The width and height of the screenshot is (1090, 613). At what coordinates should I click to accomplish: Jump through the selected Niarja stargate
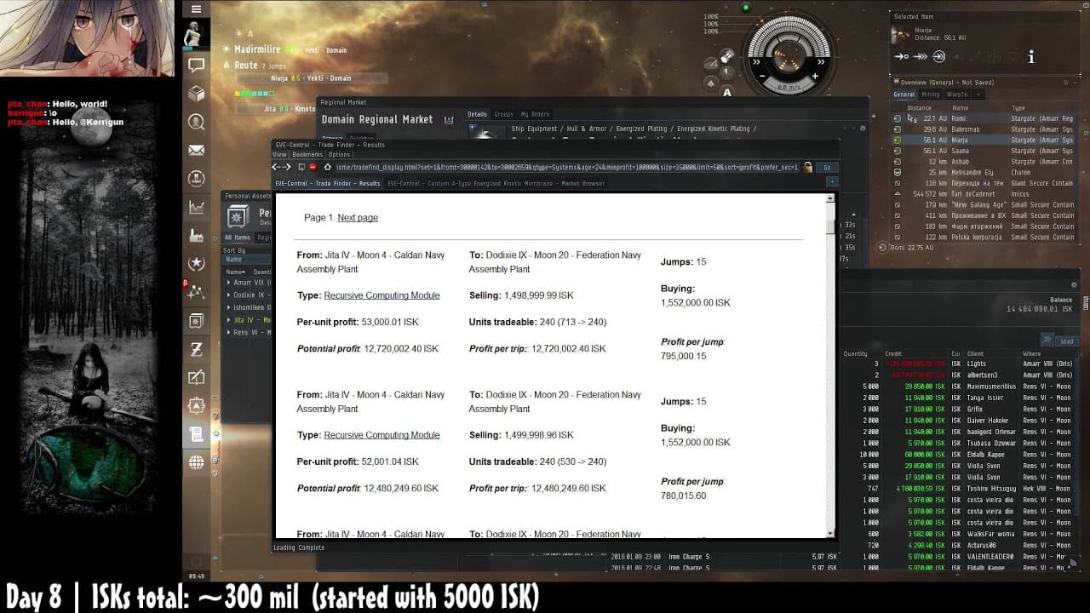coord(939,57)
